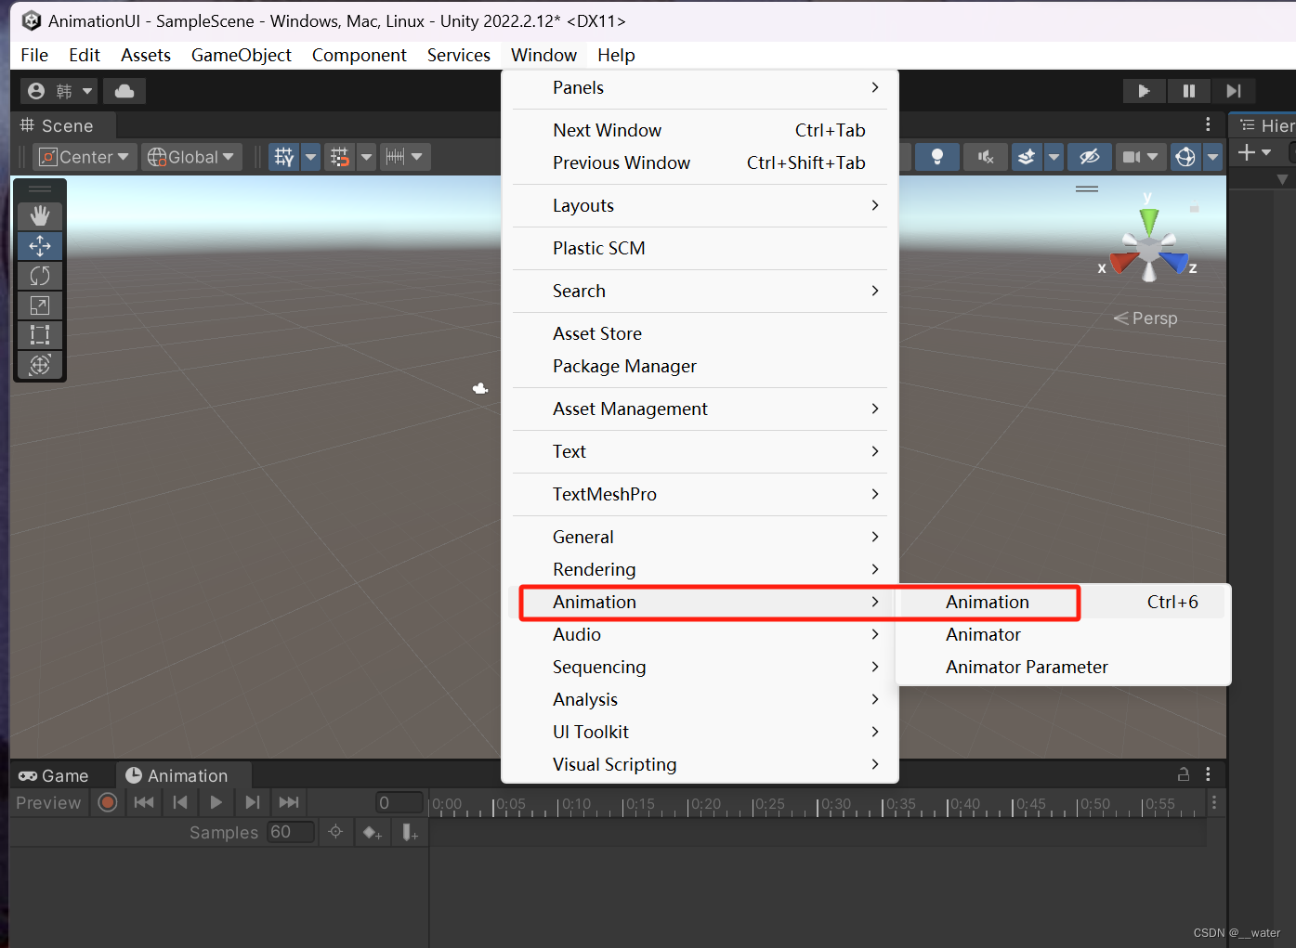The height and width of the screenshot is (948, 1296).
Task: Open the Component menu
Action: pyautogui.click(x=359, y=55)
